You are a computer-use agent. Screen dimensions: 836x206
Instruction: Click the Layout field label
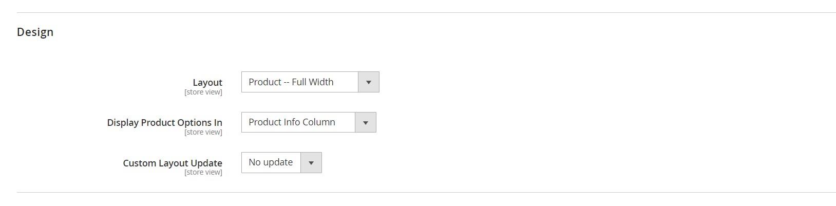(x=207, y=82)
